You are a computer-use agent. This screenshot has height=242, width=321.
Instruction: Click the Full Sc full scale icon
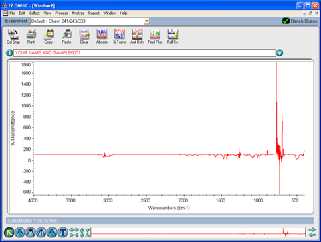tap(173, 36)
